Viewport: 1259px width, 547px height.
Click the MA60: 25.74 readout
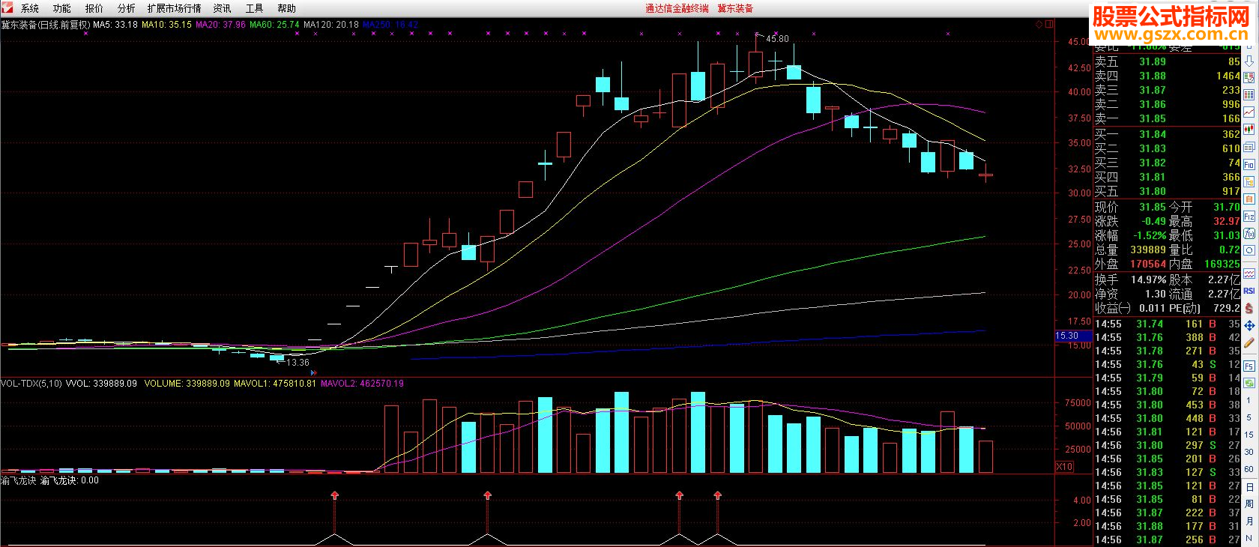[274, 25]
